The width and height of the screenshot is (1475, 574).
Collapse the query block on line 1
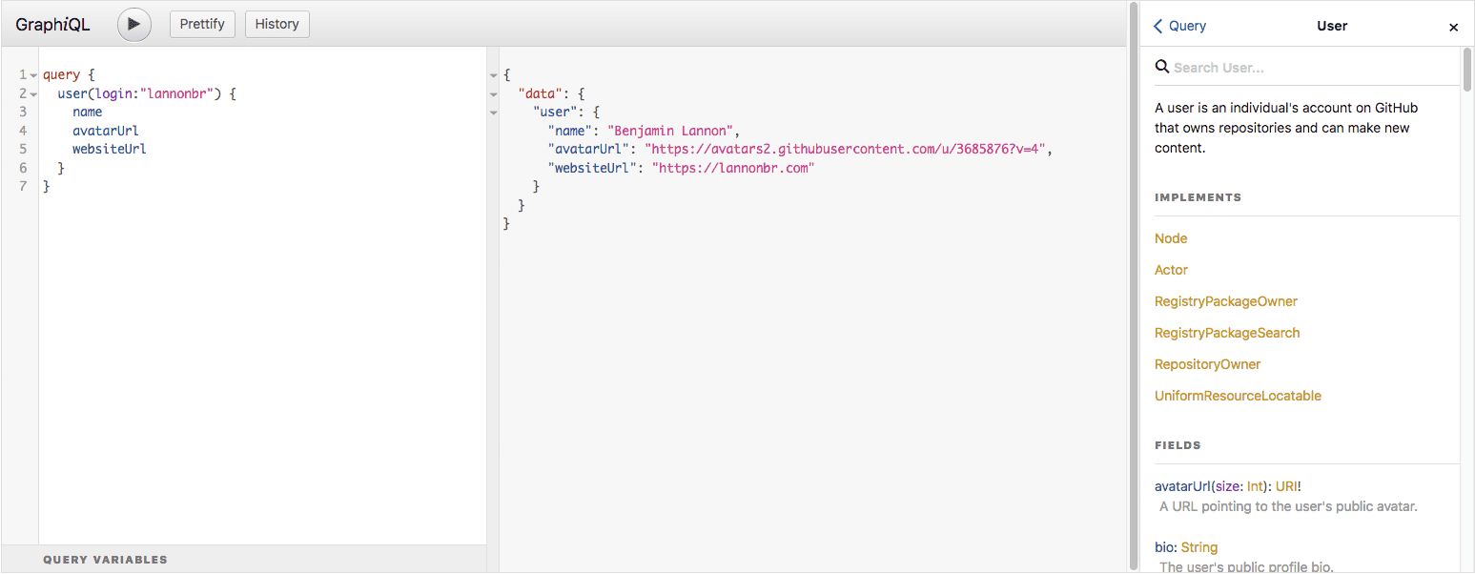(x=33, y=75)
